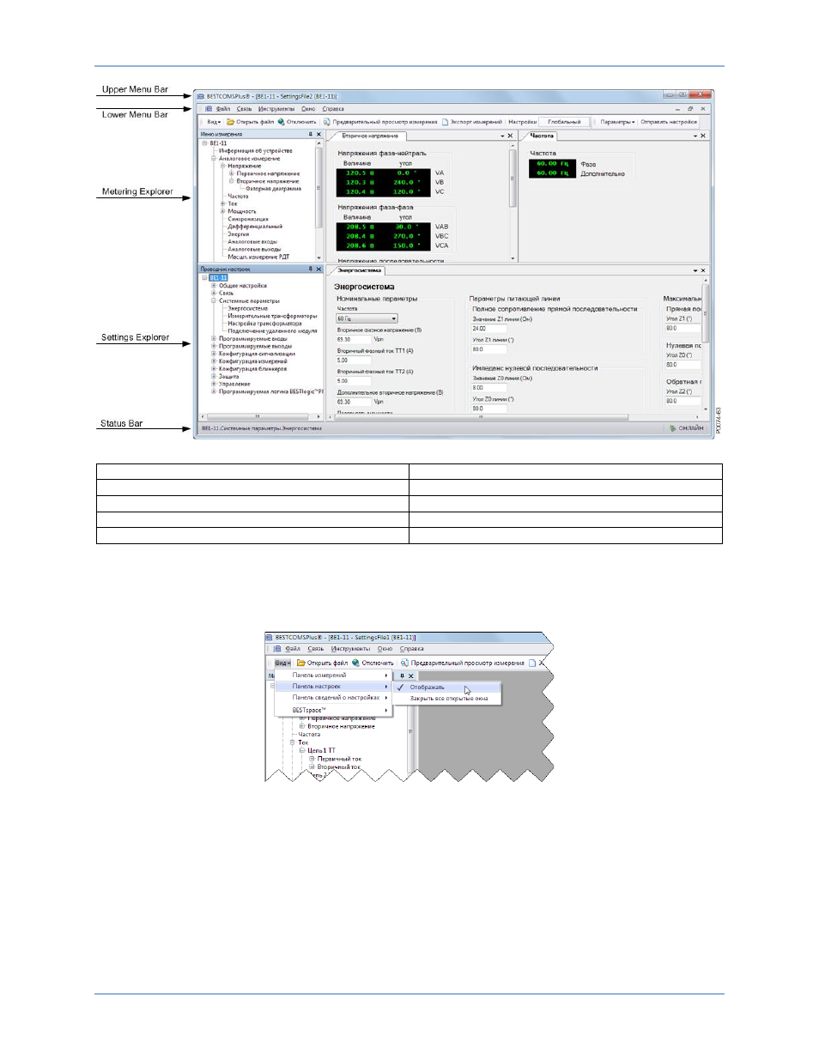The width and height of the screenshot is (819, 1060).
Task: Open the Вид dropdown in the upper screenshot toolbar
Action: pyautogui.click(x=214, y=122)
